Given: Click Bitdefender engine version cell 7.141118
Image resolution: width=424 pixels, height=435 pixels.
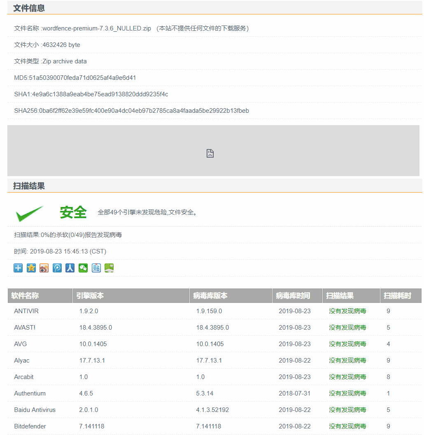Looking at the screenshot, I should [x=92, y=426].
